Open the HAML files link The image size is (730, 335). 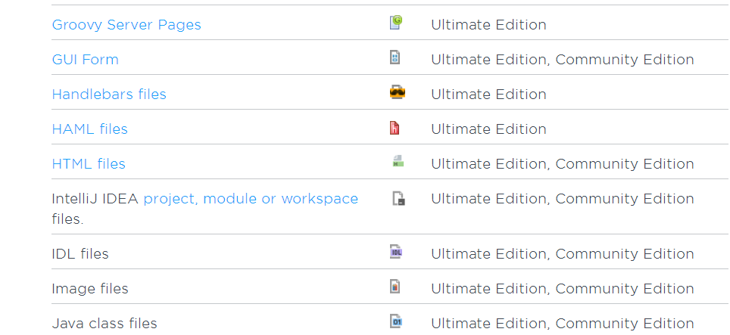[90, 129]
